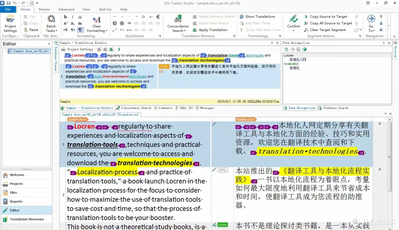
Task: Click the editor vertical scrollbar
Action: pyautogui.click(x=390, y=157)
